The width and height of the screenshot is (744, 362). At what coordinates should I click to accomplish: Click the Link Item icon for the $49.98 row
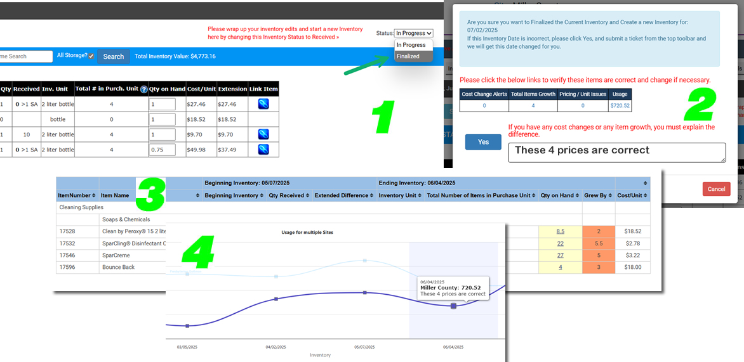pos(263,150)
